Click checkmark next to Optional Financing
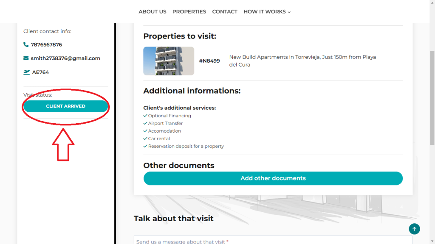The width and height of the screenshot is (435, 244). click(x=145, y=116)
